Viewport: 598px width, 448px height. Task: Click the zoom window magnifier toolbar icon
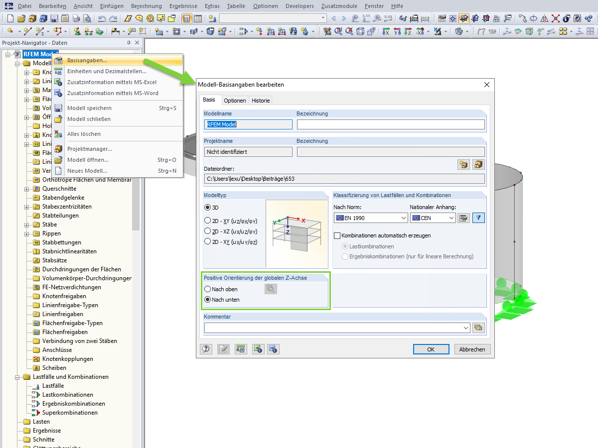338,31
